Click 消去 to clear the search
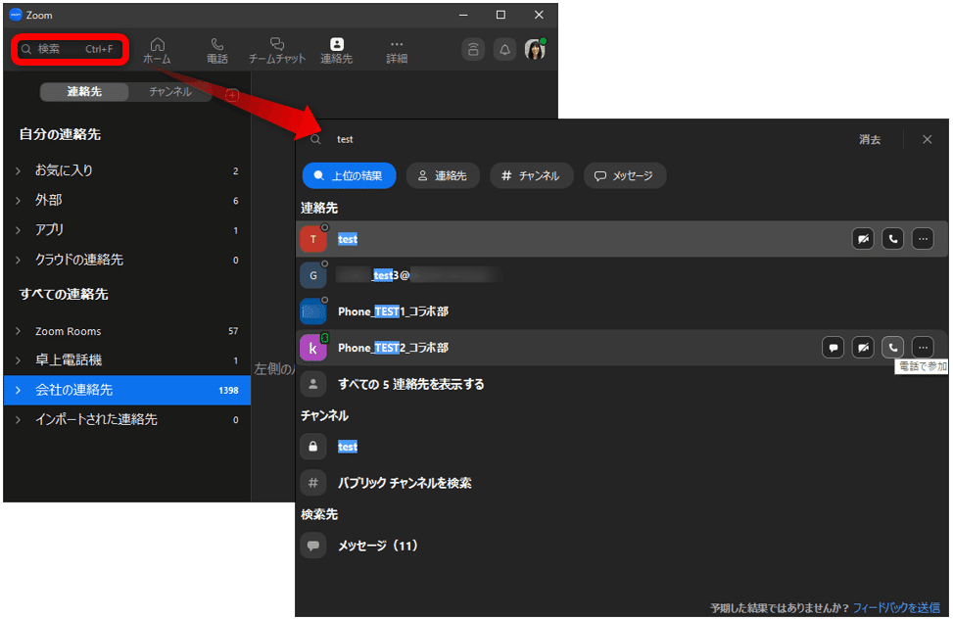Screen dimensions: 953x620 (x=870, y=139)
